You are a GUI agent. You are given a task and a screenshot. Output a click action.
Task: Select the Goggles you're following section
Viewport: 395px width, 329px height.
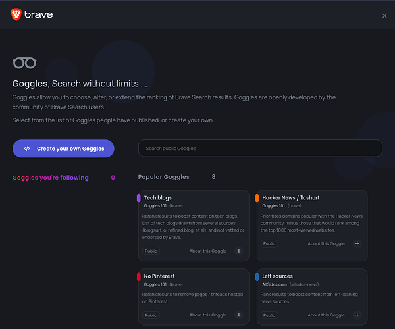[50, 178]
